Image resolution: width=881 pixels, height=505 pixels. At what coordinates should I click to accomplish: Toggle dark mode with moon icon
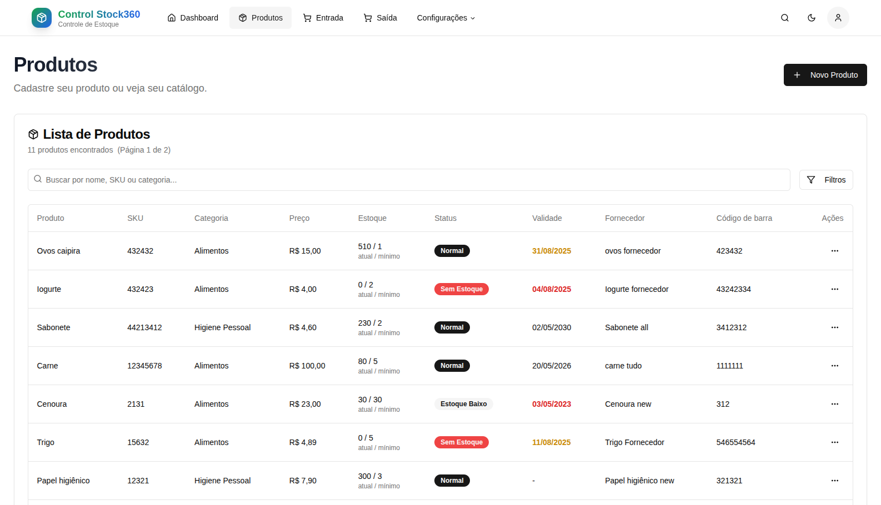811,18
